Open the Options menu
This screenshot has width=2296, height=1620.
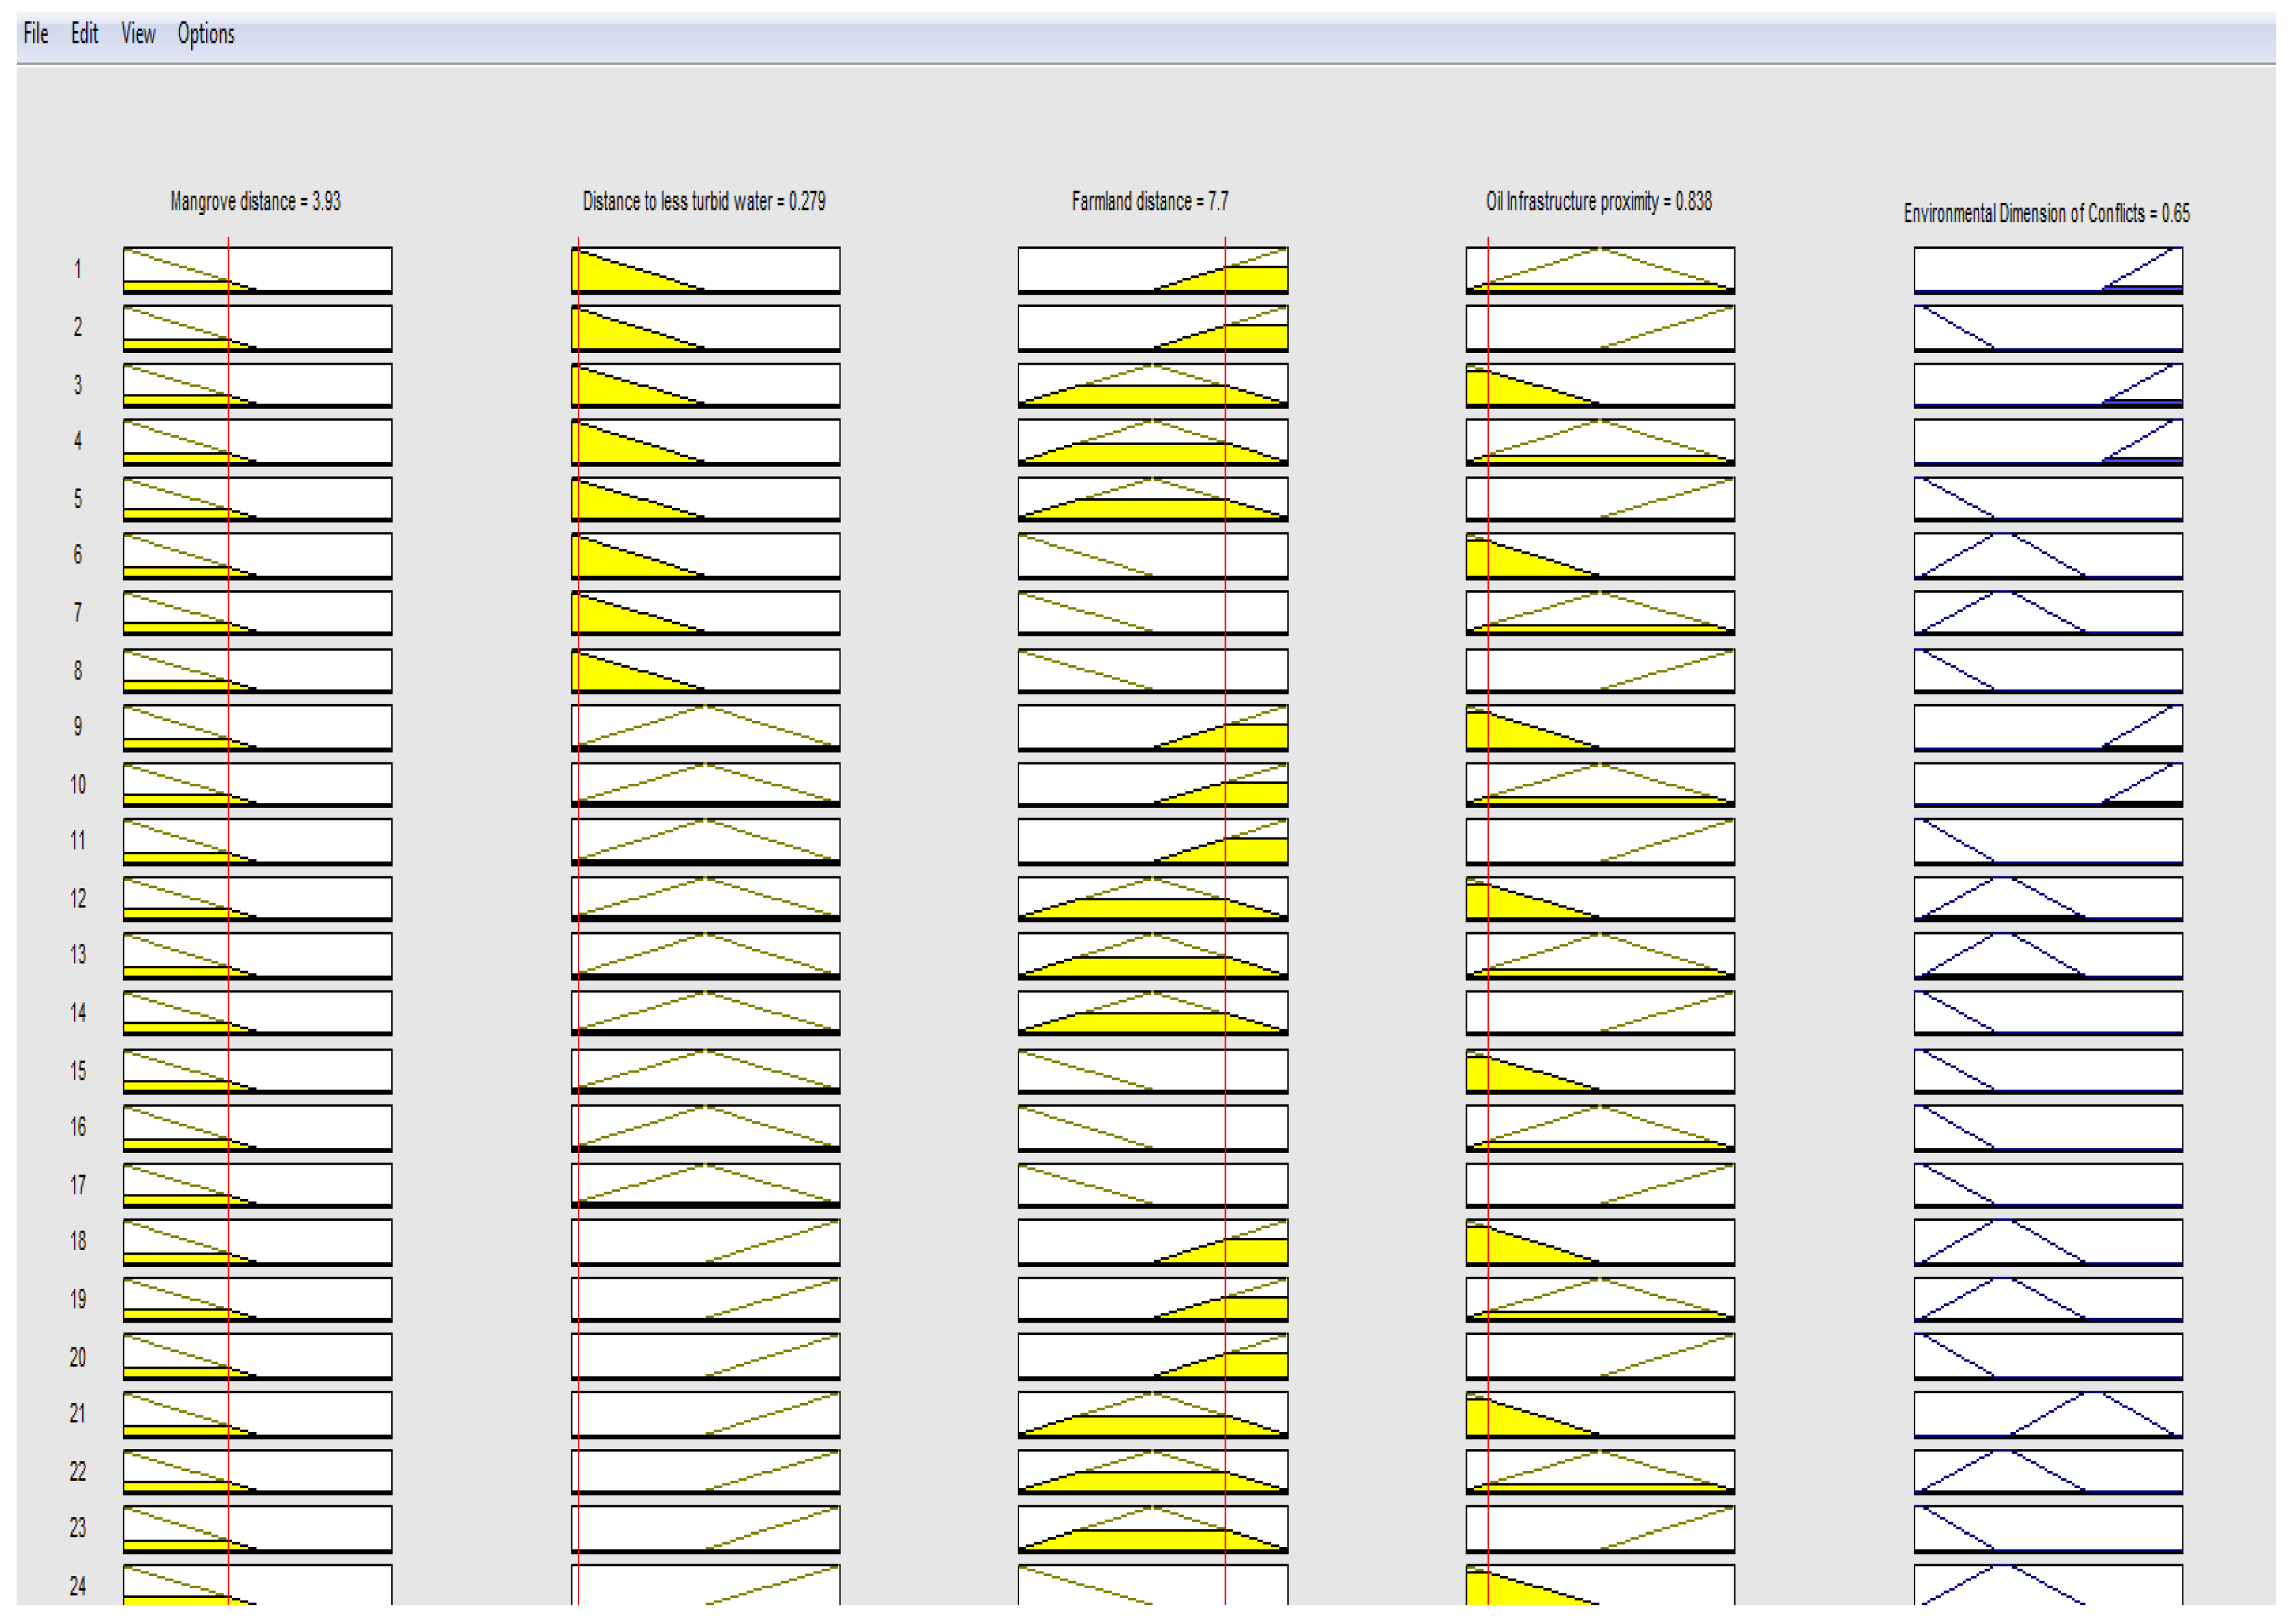pyautogui.click(x=206, y=34)
